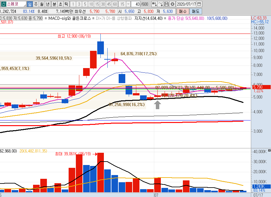Viewport: 271px width, 197px height.
Task: Open chart settings via the gear icon
Action: click(172, 4)
